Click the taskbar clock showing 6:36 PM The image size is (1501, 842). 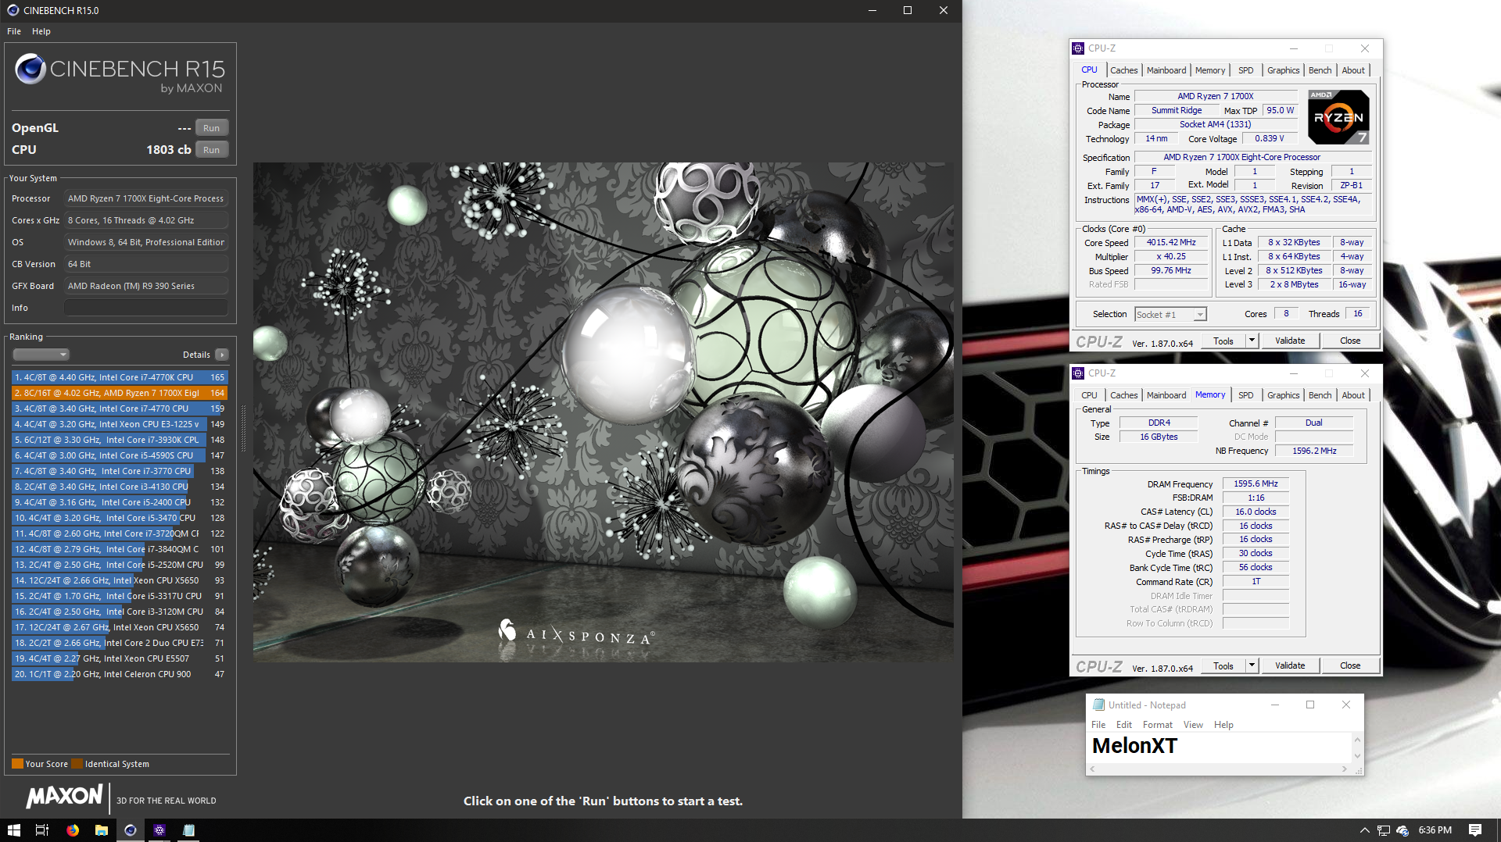click(1435, 830)
